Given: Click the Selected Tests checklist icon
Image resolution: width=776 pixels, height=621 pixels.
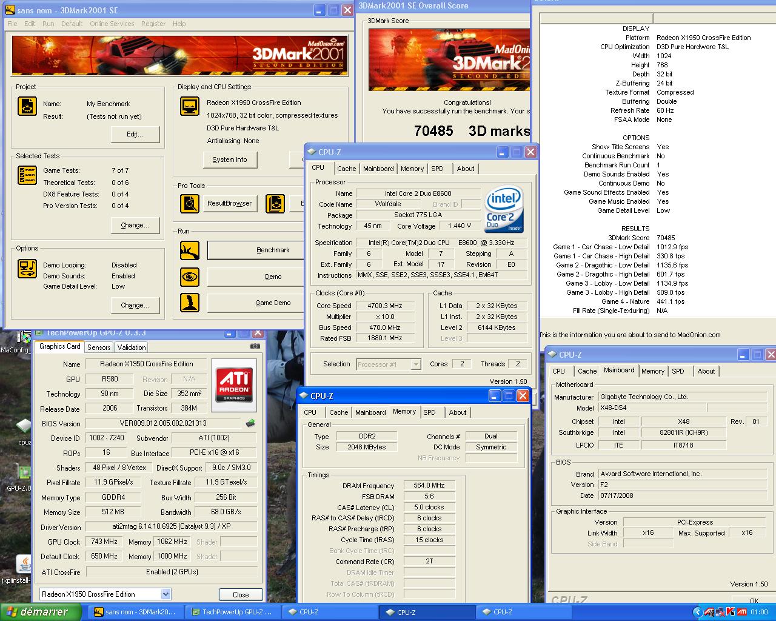Looking at the screenshot, I should (x=27, y=175).
